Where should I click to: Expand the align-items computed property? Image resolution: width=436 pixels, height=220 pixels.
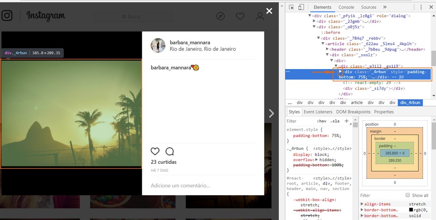pyautogui.click(x=362, y=204)
